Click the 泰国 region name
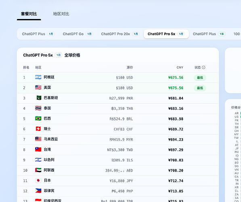Screen dimensions: 241x202 [47, 108]
